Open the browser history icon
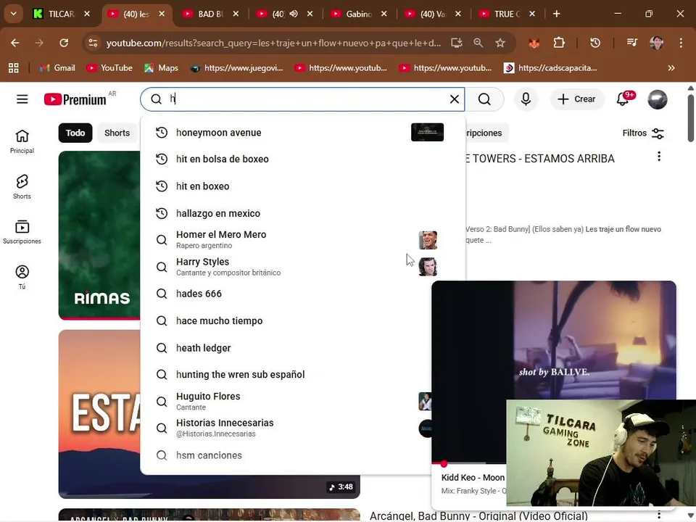Viewport: 696px width, 522px height. click(594, 43)
